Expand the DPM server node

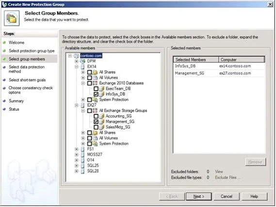(76, 61)
